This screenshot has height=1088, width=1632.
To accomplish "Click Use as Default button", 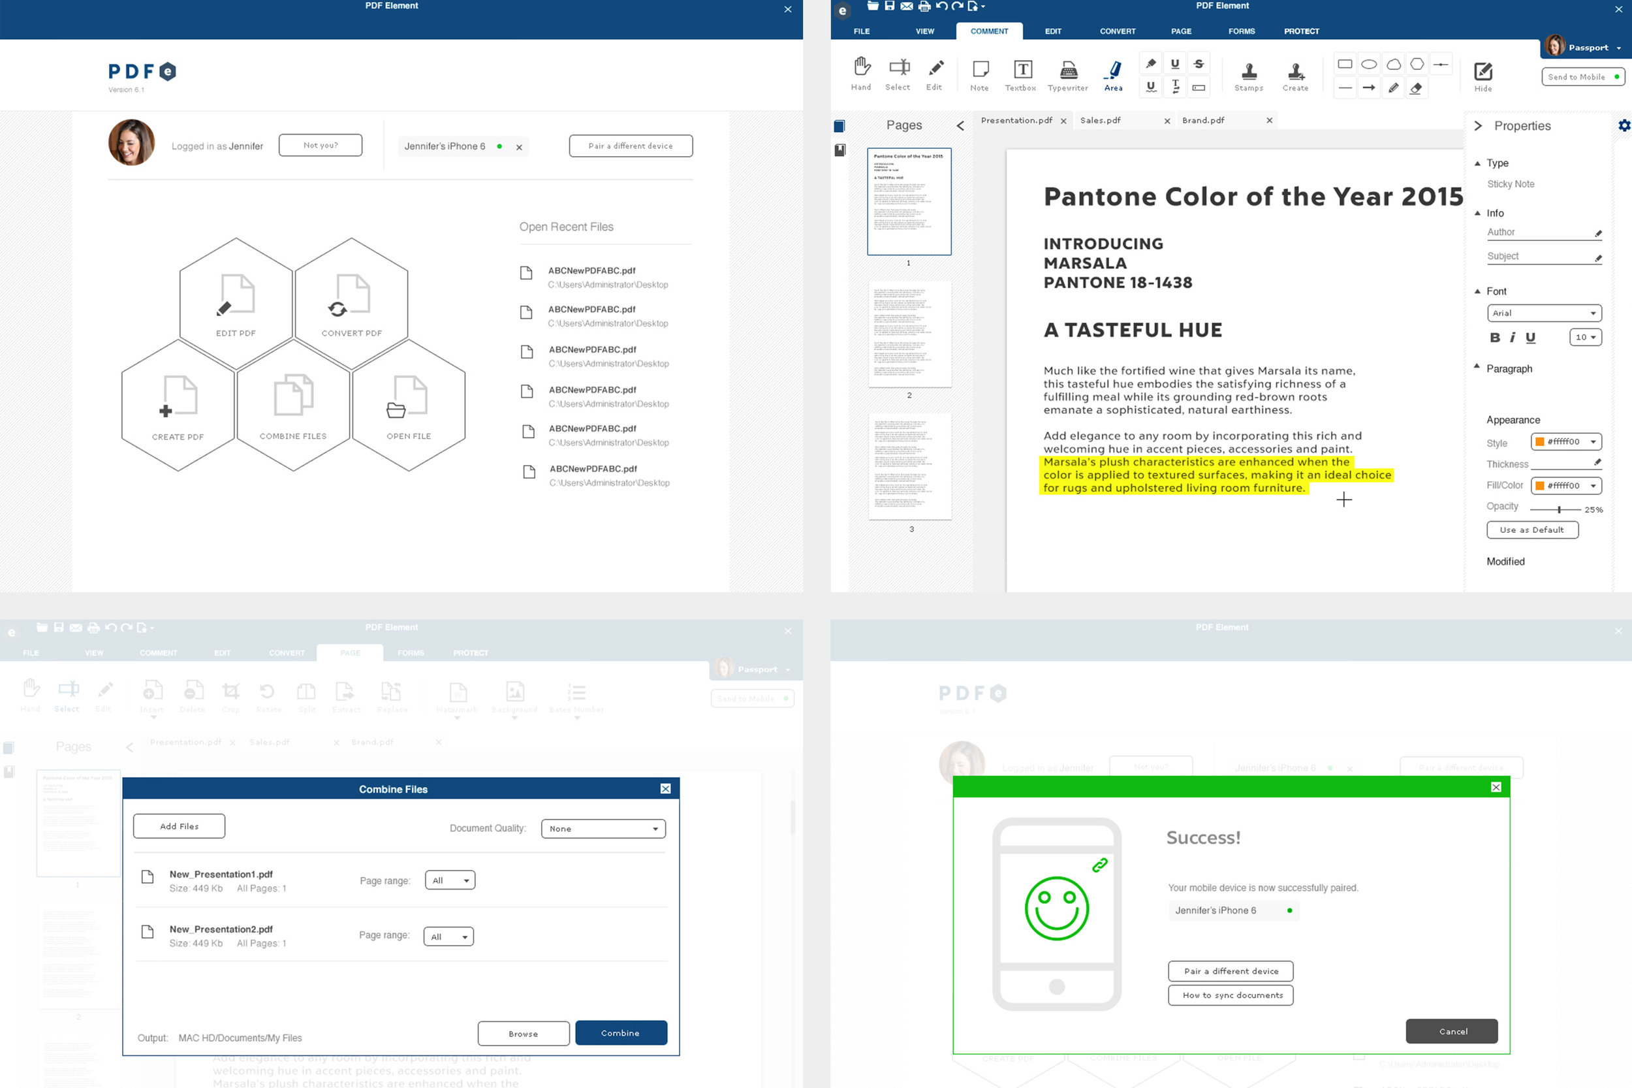I will (1532, 530).
